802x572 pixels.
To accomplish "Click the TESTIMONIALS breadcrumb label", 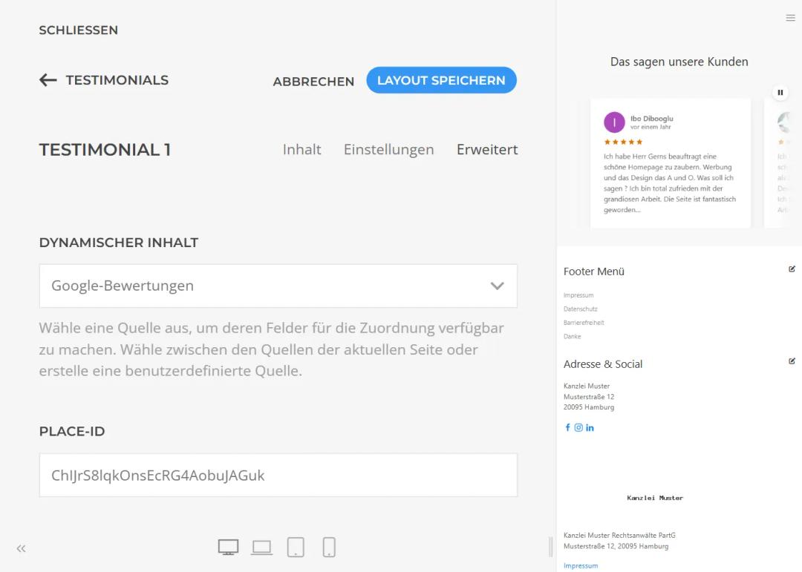I will pos(117,80).
